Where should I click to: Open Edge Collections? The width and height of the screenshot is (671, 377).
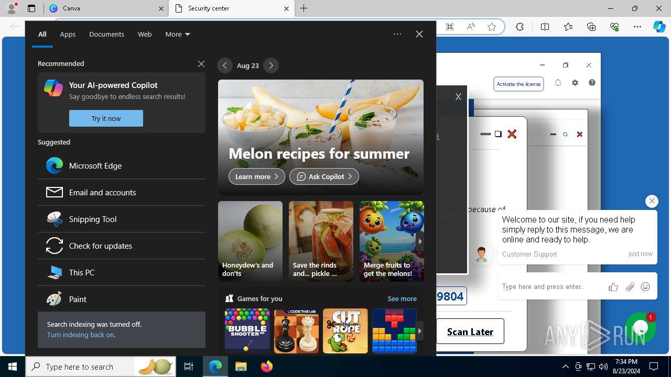(x=591, y=27)
